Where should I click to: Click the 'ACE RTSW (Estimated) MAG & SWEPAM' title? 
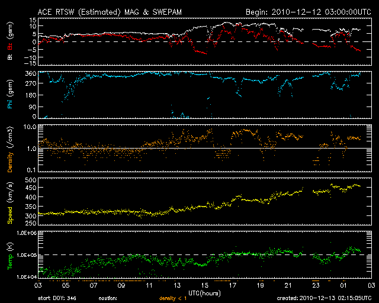pyautogui.click(x=110, y=12)
